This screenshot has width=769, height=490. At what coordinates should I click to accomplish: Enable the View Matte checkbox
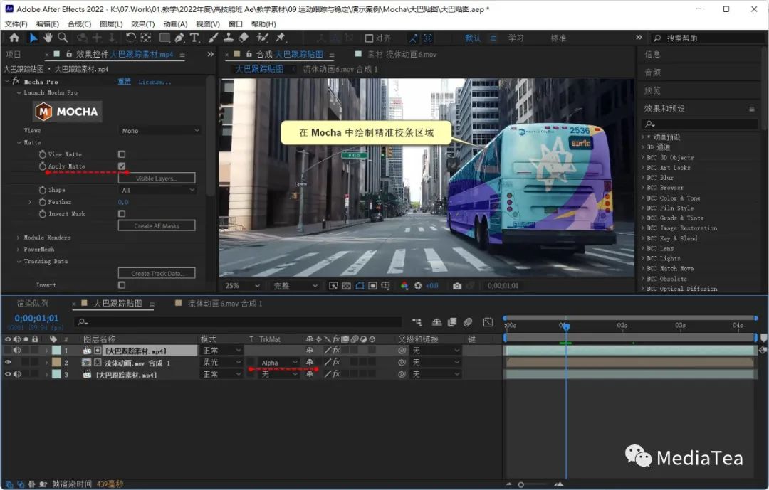click(x=122, y=154)
